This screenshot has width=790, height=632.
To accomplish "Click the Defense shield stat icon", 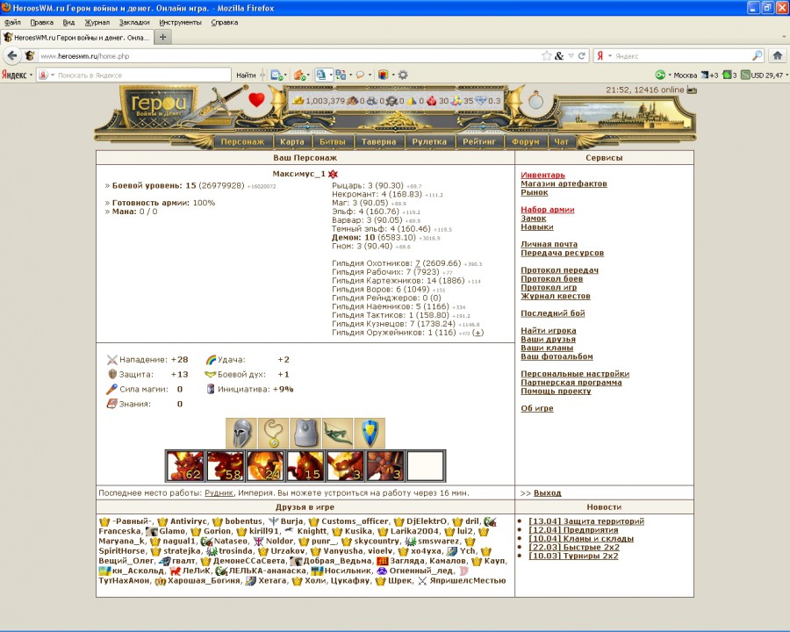I will click(x=112, y=374).
